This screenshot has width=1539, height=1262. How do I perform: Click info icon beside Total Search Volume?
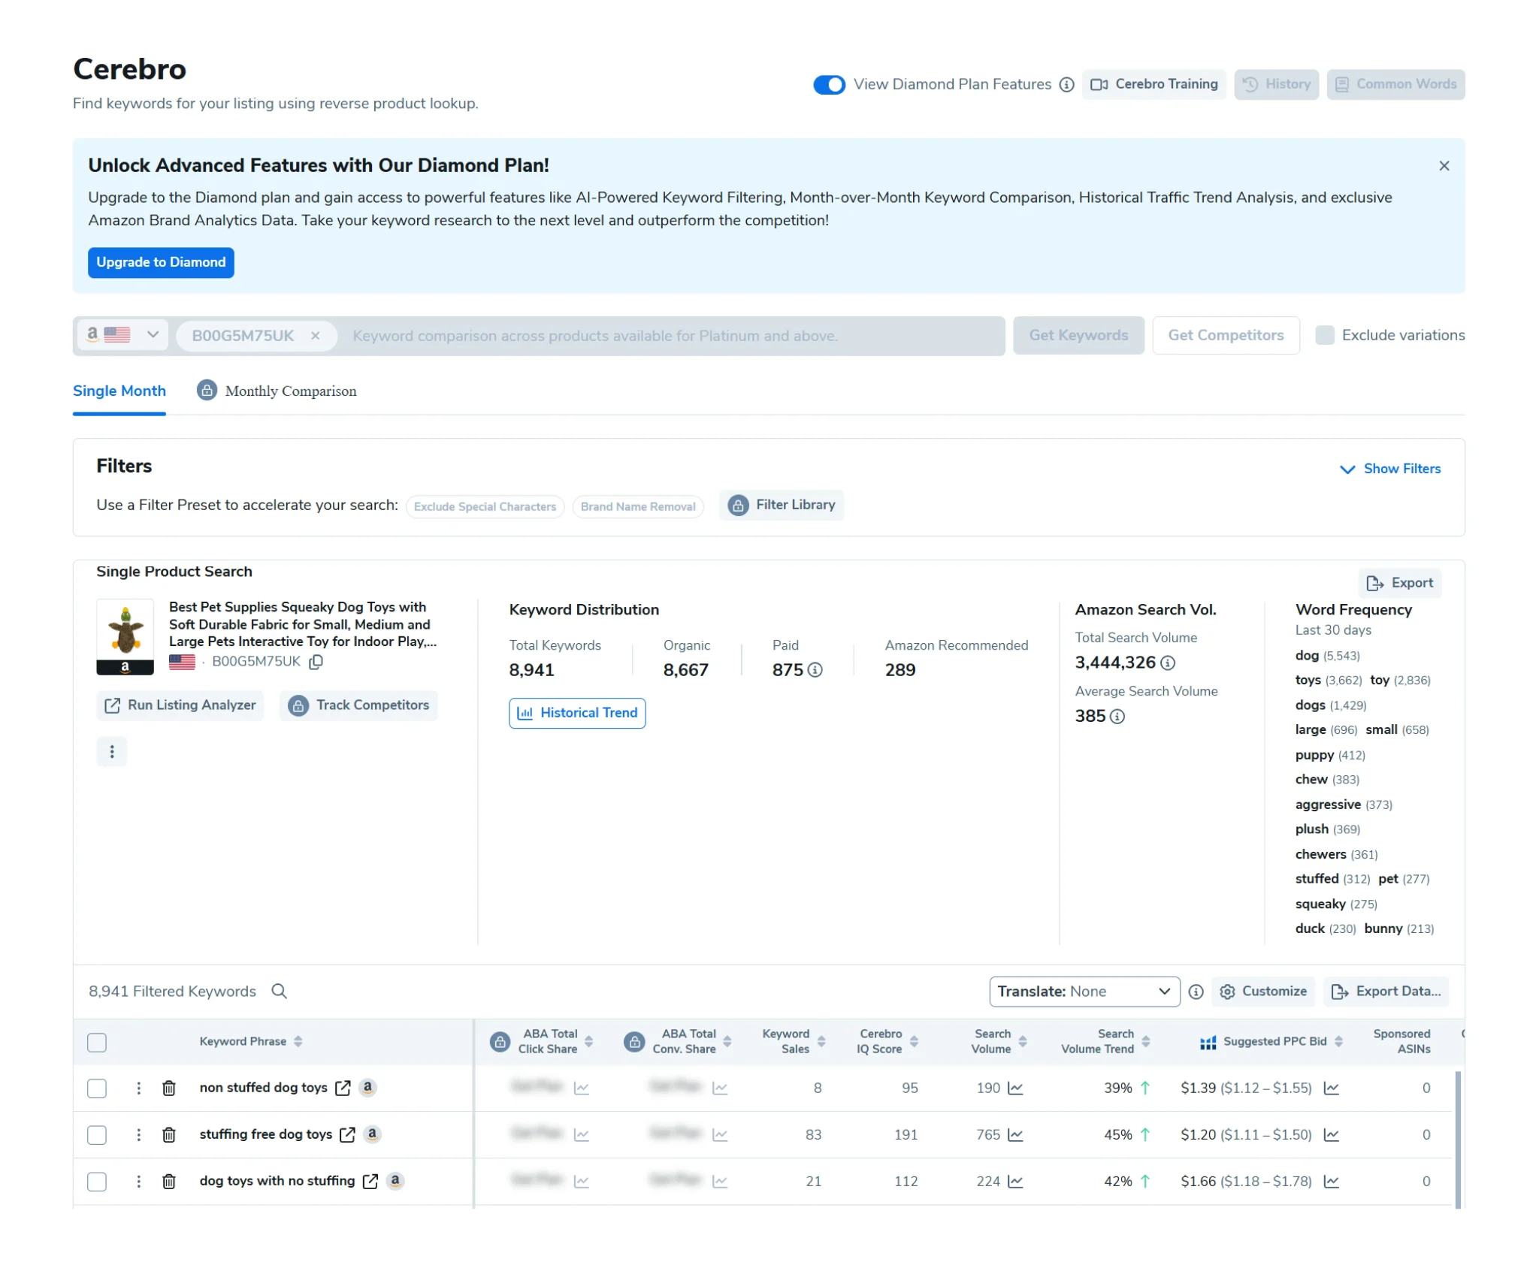coord(1167,663)
